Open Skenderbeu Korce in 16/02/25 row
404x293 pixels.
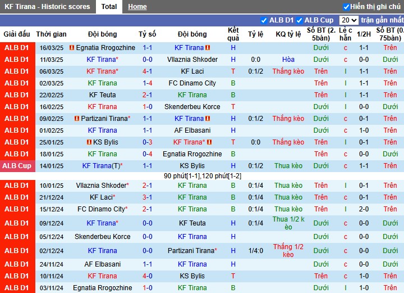192,107
